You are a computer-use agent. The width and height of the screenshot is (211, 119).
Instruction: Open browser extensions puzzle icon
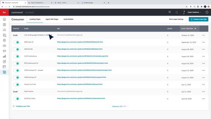pyautogui.click(x=201, y=7)
